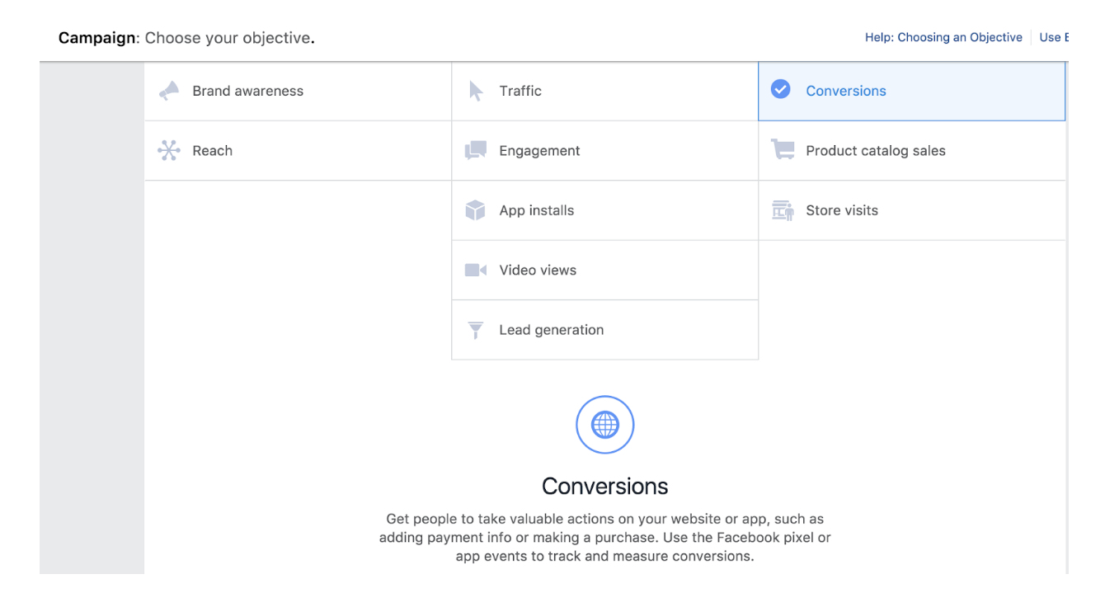
Task: Click the Brand awareness megaphone icon
Action: [x=169, y=91]
